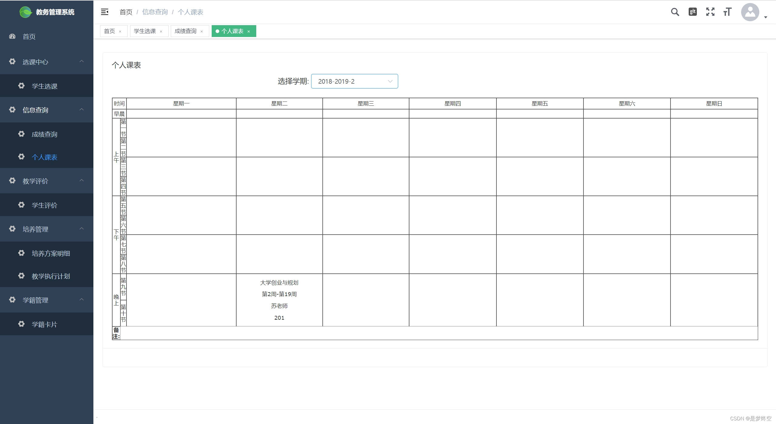
Task: Click the 备注 row label
Action: [x=116, y=333]
